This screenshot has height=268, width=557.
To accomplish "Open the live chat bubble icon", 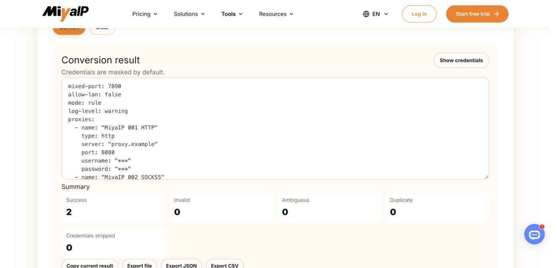I will point(534,234).
